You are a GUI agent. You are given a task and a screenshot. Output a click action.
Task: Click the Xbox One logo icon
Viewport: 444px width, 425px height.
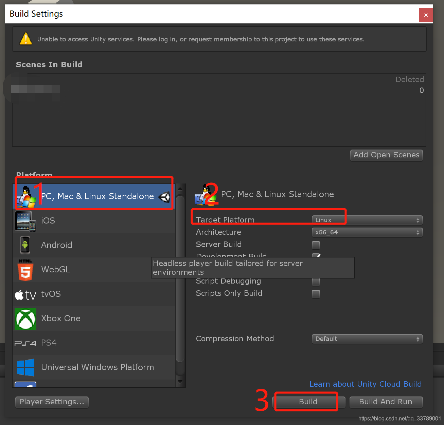25,319
